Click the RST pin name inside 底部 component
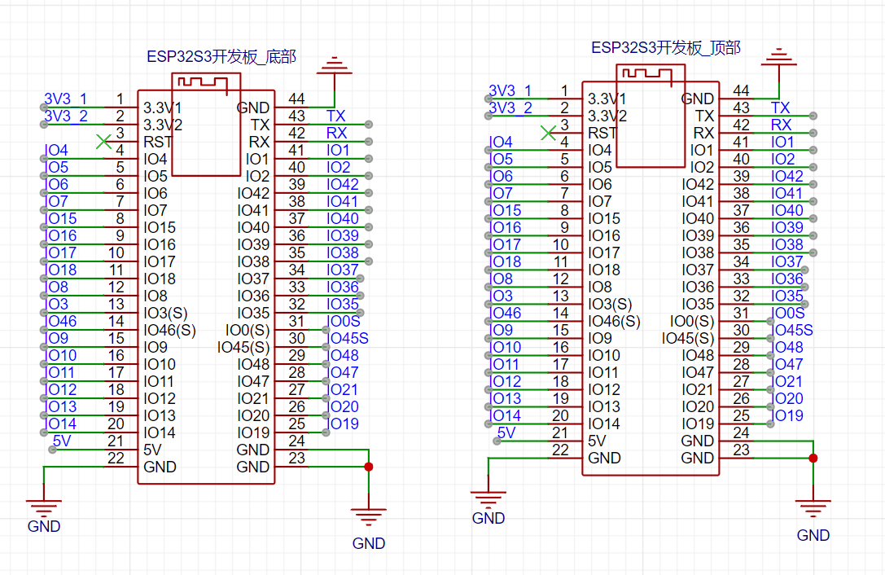885x575 pixels. 157,142
